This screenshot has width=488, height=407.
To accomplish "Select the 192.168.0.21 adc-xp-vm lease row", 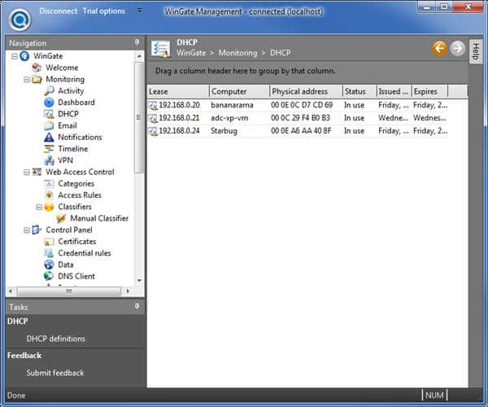I will (244, 118).
